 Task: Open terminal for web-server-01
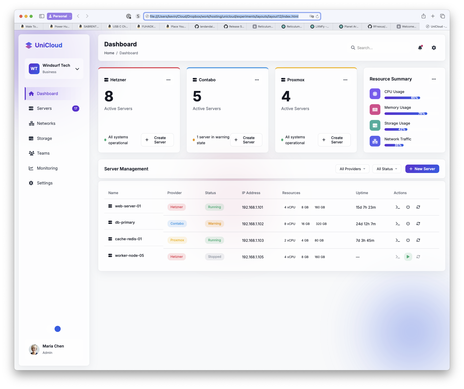point(398,207)
